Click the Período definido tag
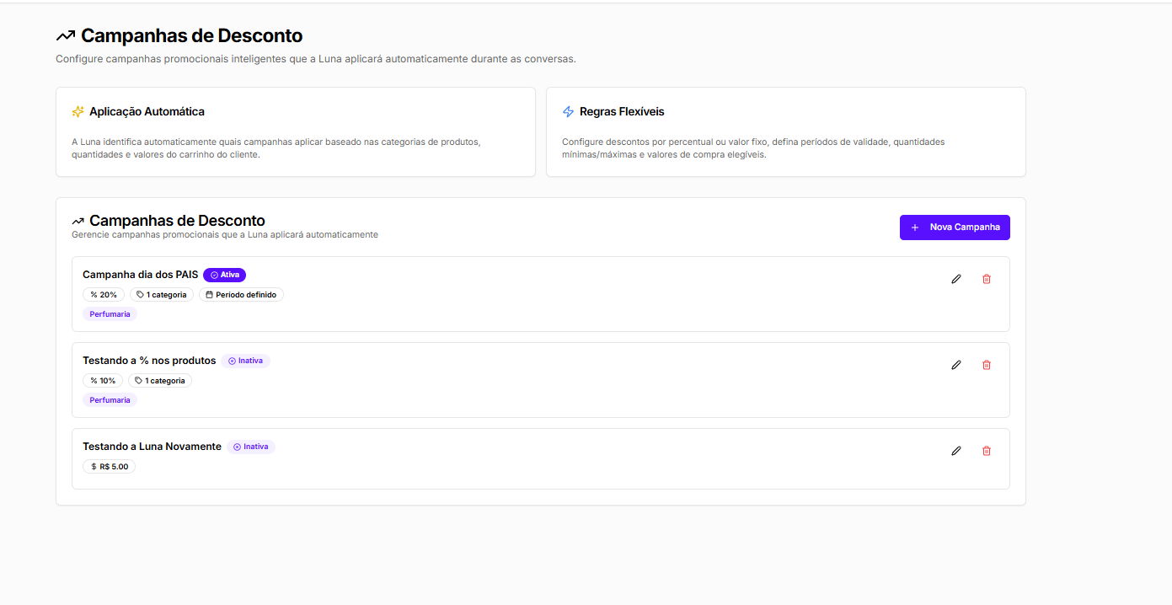 (241, 295)
